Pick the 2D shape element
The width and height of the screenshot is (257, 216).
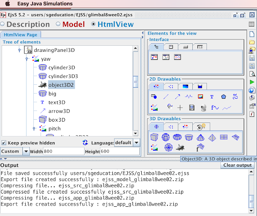(154, 96)
